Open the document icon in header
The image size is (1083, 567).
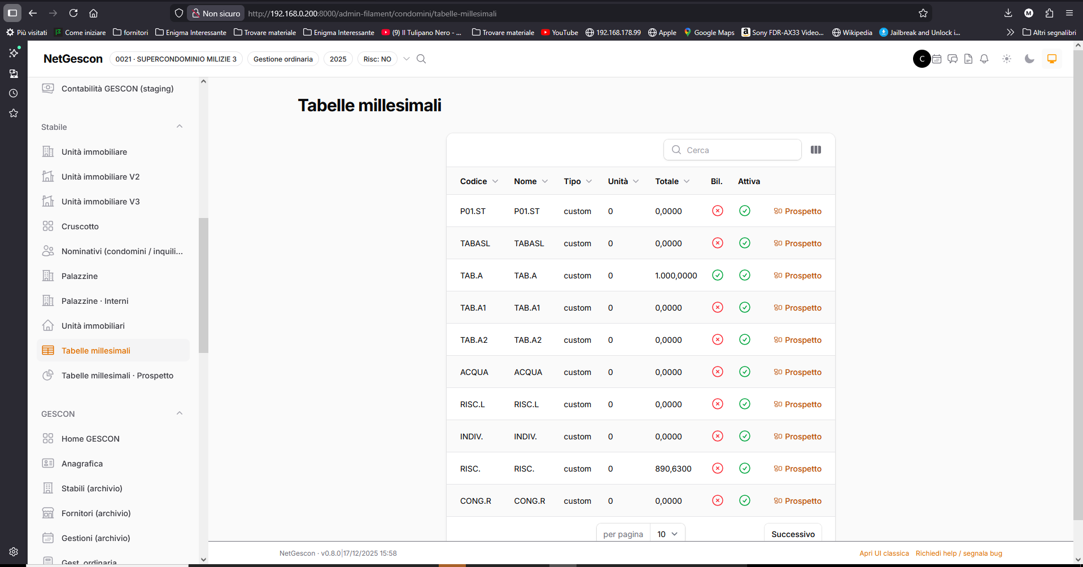968,59
